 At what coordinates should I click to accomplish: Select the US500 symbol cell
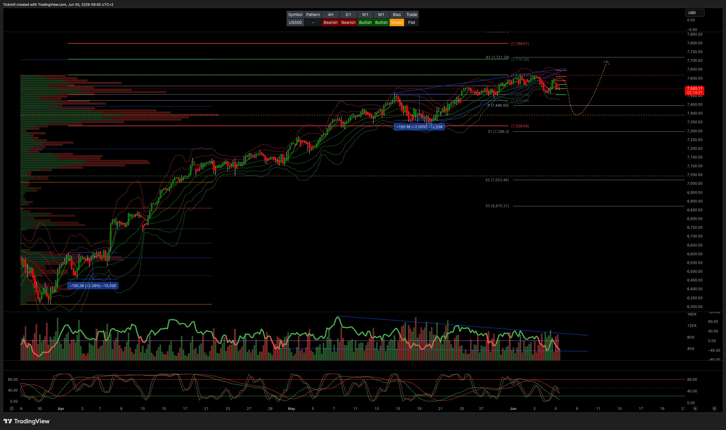(x=295, y=22)
